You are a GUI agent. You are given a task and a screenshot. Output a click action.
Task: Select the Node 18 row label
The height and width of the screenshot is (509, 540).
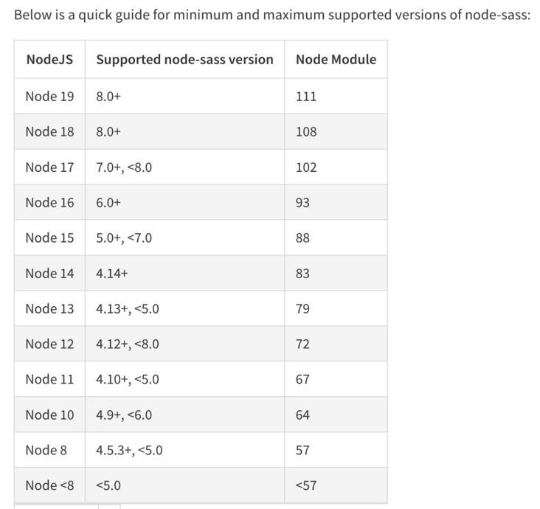(x=49, y=131)
